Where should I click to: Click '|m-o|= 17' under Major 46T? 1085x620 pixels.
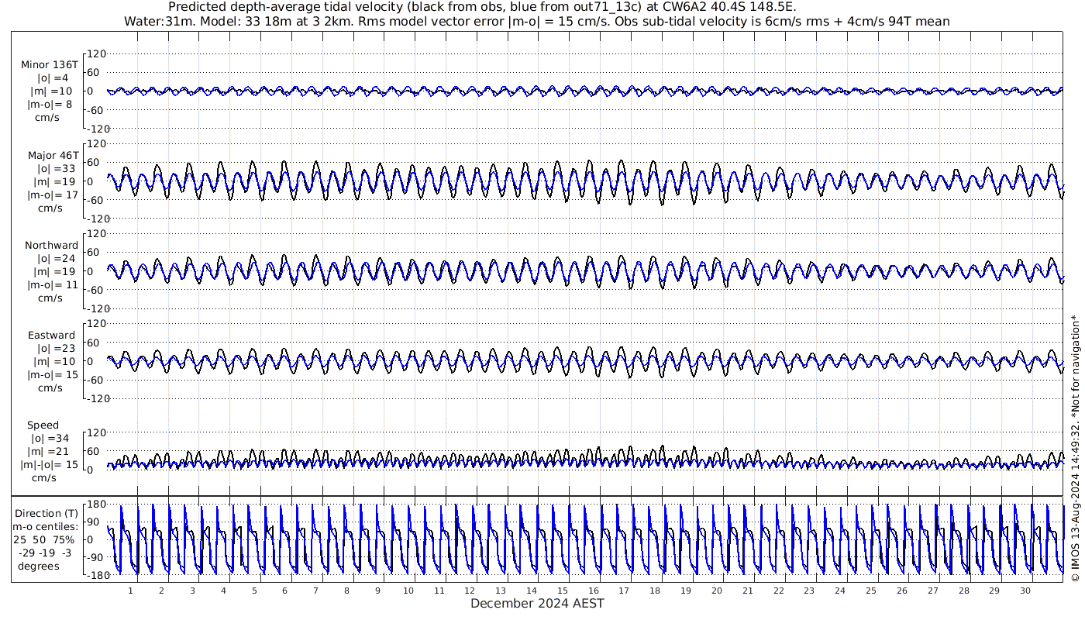click(53, 195)
